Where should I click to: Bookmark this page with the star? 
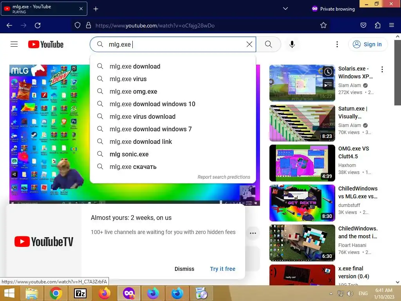pos(323,25)
